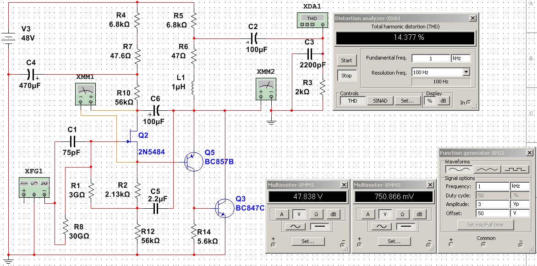Screen dimensions: 537x266
Task: Select resistor R4 6.8kΩ symbol
Action: [x=137, y=20]
